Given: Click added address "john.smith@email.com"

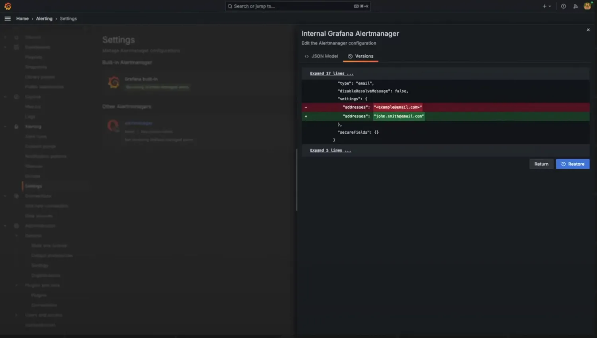Looking at the screenshot, I should click(399, 116).
